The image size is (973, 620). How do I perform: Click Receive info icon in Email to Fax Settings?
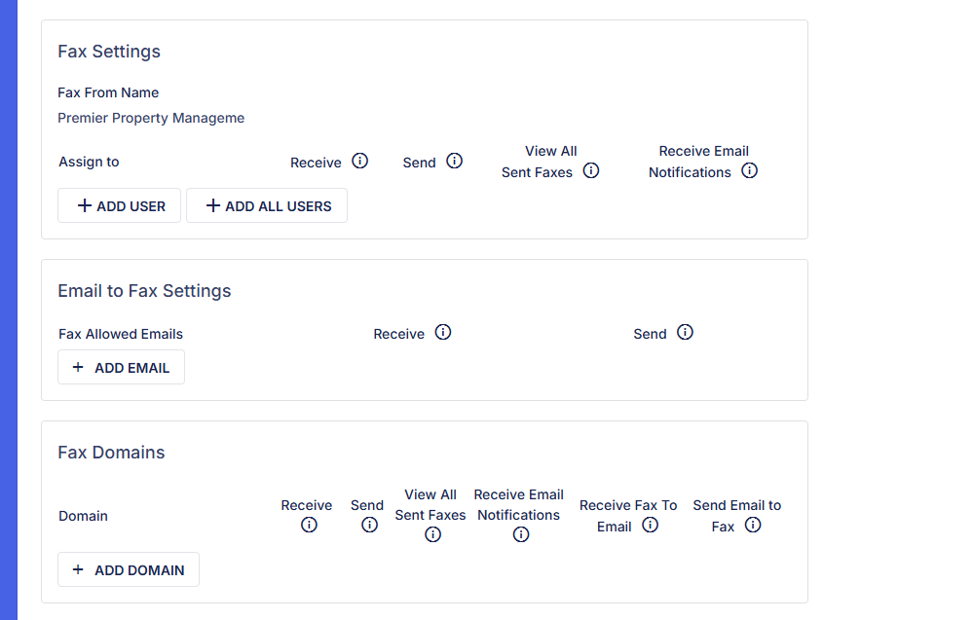coord(443,332)
